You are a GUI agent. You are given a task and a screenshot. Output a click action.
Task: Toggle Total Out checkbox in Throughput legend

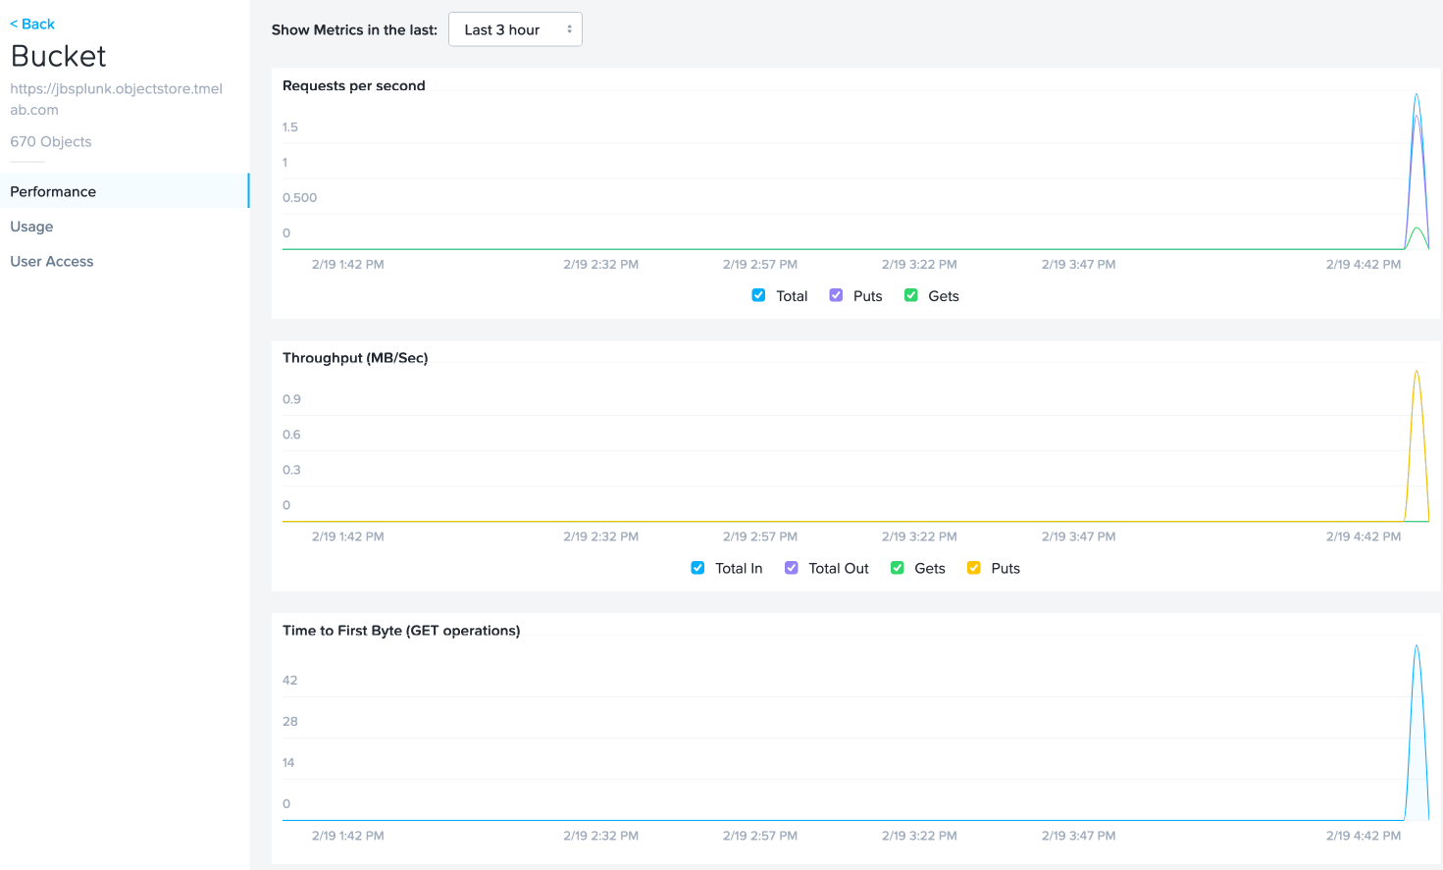click(x=792, y=568)
